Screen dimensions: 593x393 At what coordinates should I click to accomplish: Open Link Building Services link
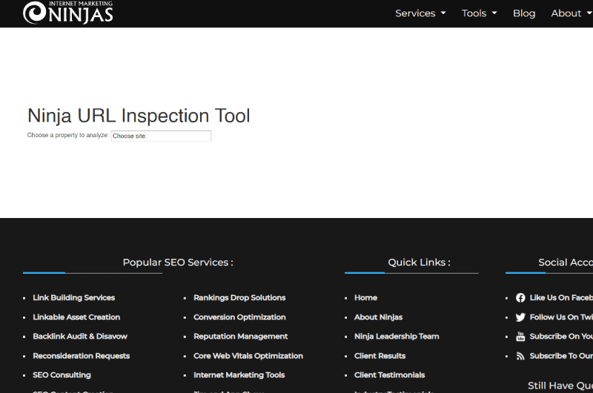point(73,297)
